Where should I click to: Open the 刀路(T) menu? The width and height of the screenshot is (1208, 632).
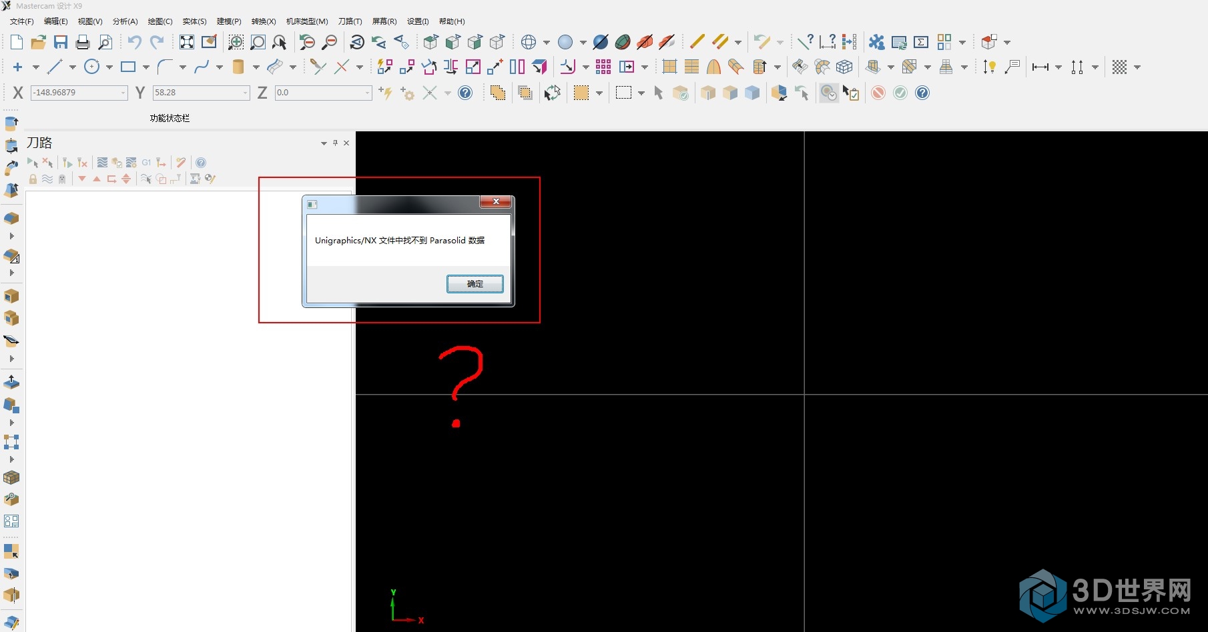[x=350, y=21]
